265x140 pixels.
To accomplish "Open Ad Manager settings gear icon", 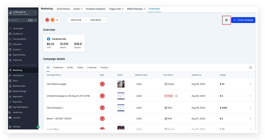I will [226, 20].
